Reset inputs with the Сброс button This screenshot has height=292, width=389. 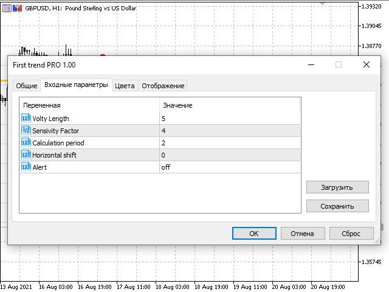(x=351, y=234)
